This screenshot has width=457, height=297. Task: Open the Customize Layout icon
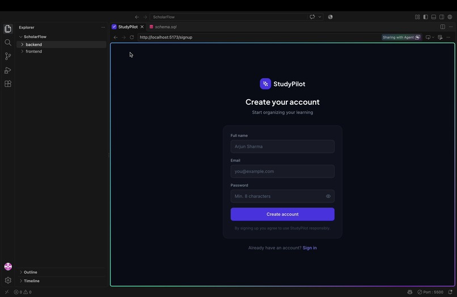[x=417, y=17]
